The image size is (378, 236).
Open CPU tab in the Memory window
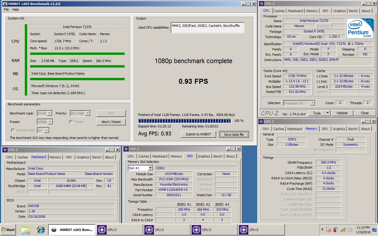[266, 129]
